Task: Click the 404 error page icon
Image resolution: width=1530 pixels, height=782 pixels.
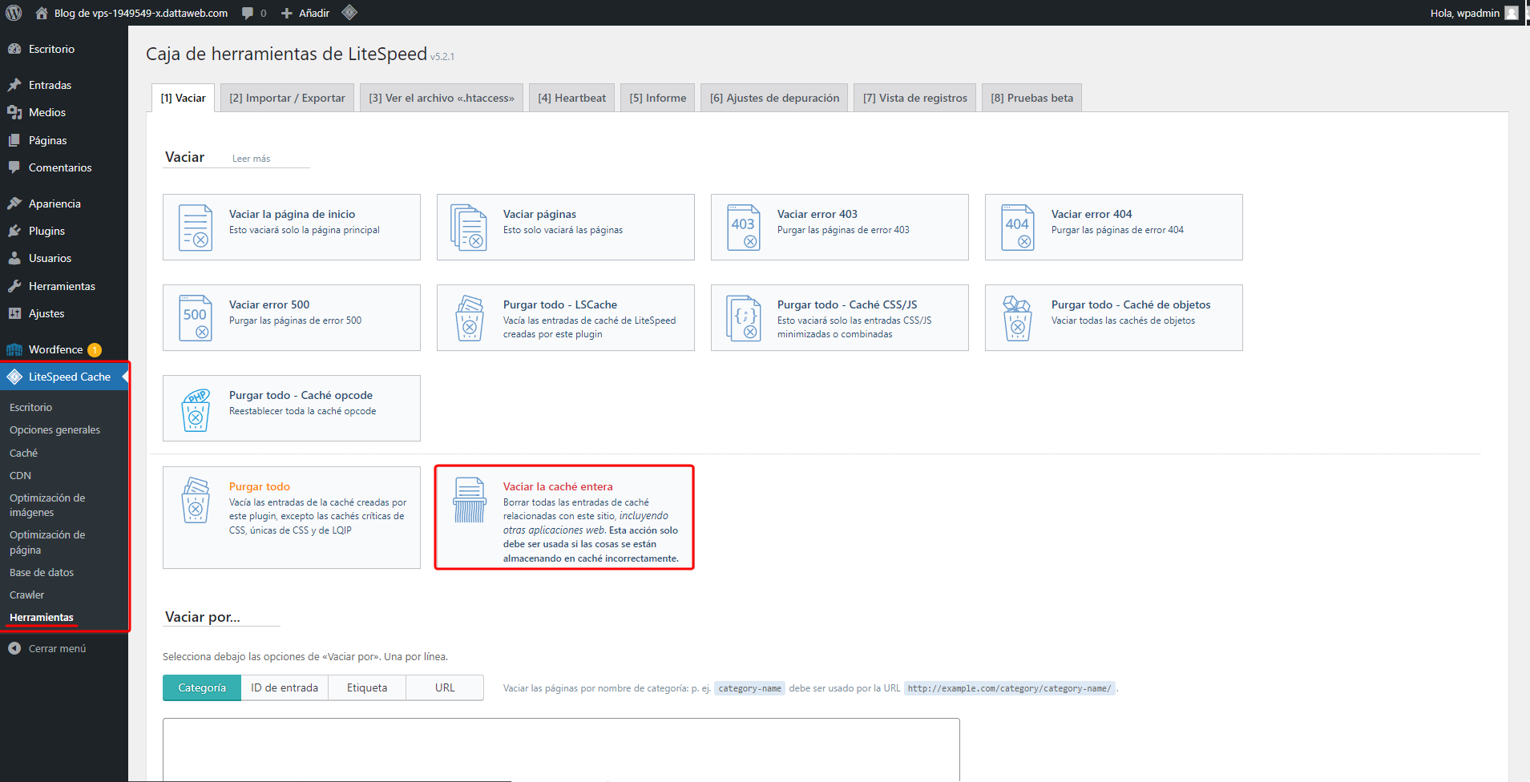Action: coord(1018,228)
